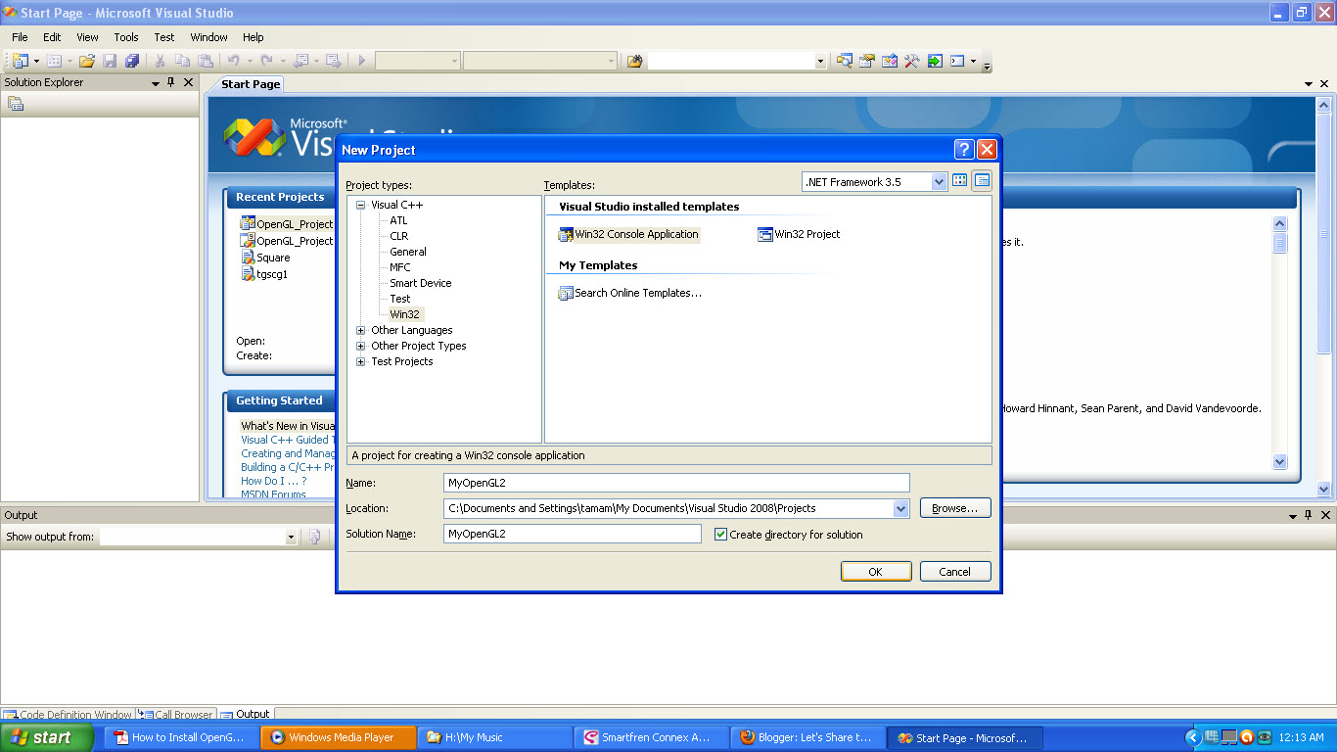The width and height of the screenshot is (1337, 752).
Task: Switch to the Call Browser tab
Action: [x=176, y=715]
